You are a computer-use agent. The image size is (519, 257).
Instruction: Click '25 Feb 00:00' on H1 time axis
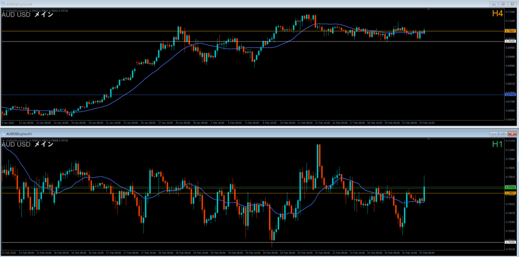[427, 252]
